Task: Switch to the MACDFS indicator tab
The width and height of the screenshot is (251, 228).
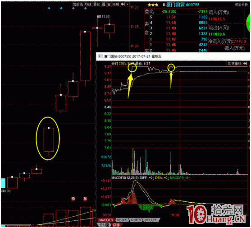Action: click(106, 220)
